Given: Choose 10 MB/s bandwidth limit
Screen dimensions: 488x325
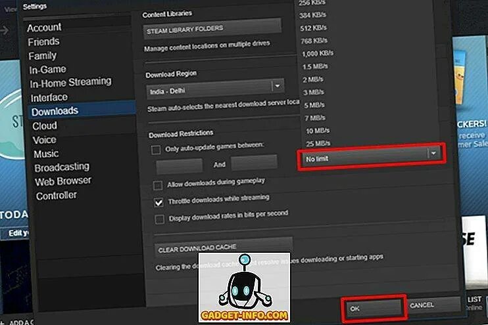Looking at the screenshot, I should coord(318,131).
